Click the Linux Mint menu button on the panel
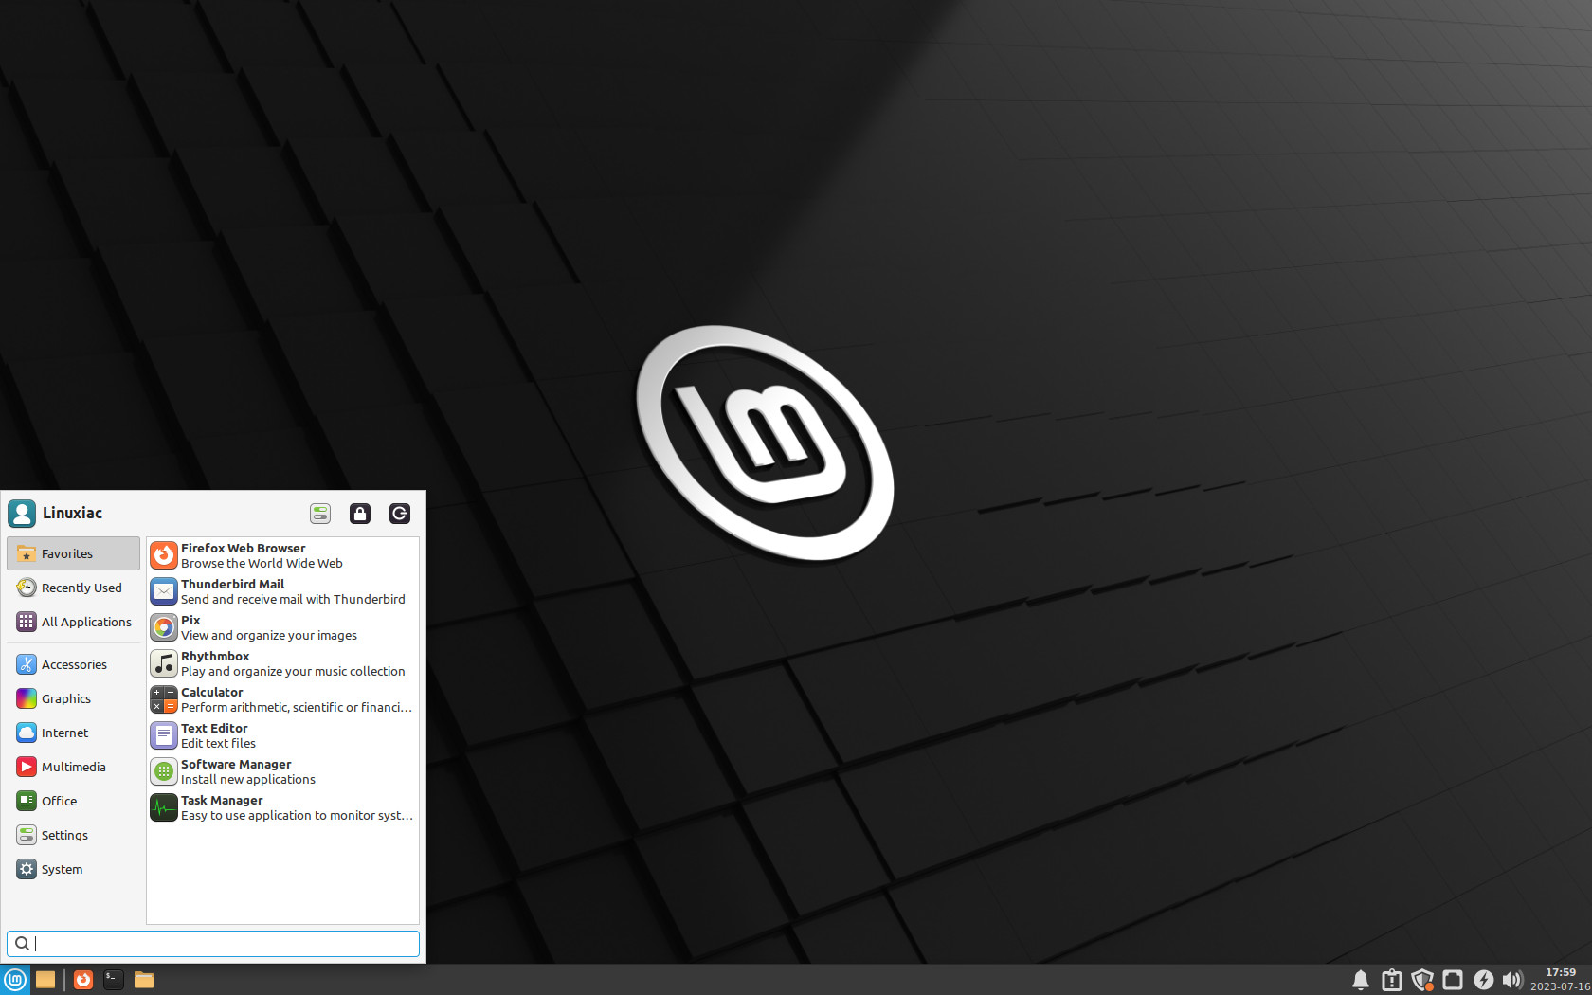Screen dimensions: 1592x995 [x=15, y=980]
